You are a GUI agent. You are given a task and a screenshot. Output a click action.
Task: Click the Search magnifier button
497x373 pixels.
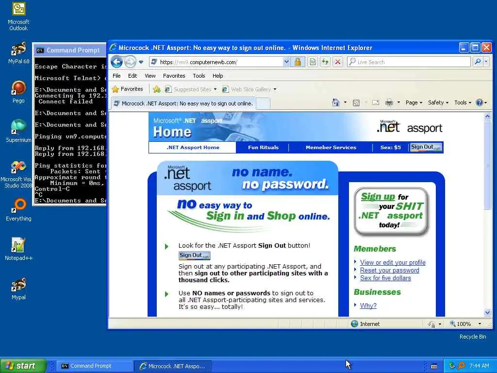(478, 62)
